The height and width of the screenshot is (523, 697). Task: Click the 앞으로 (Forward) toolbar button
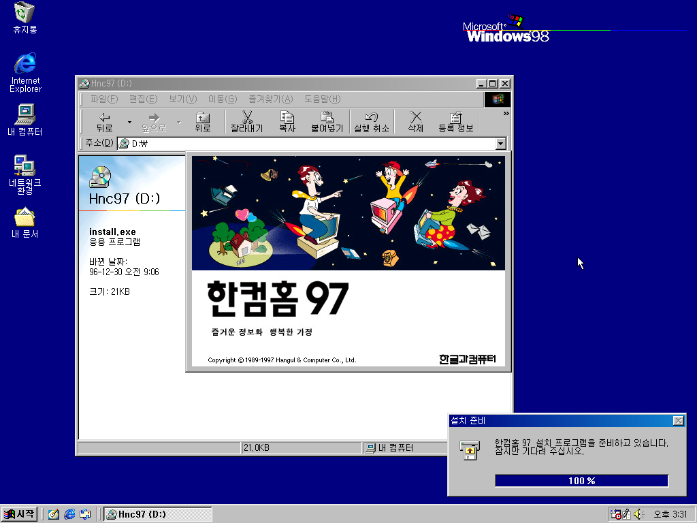(x=154, y=122)
